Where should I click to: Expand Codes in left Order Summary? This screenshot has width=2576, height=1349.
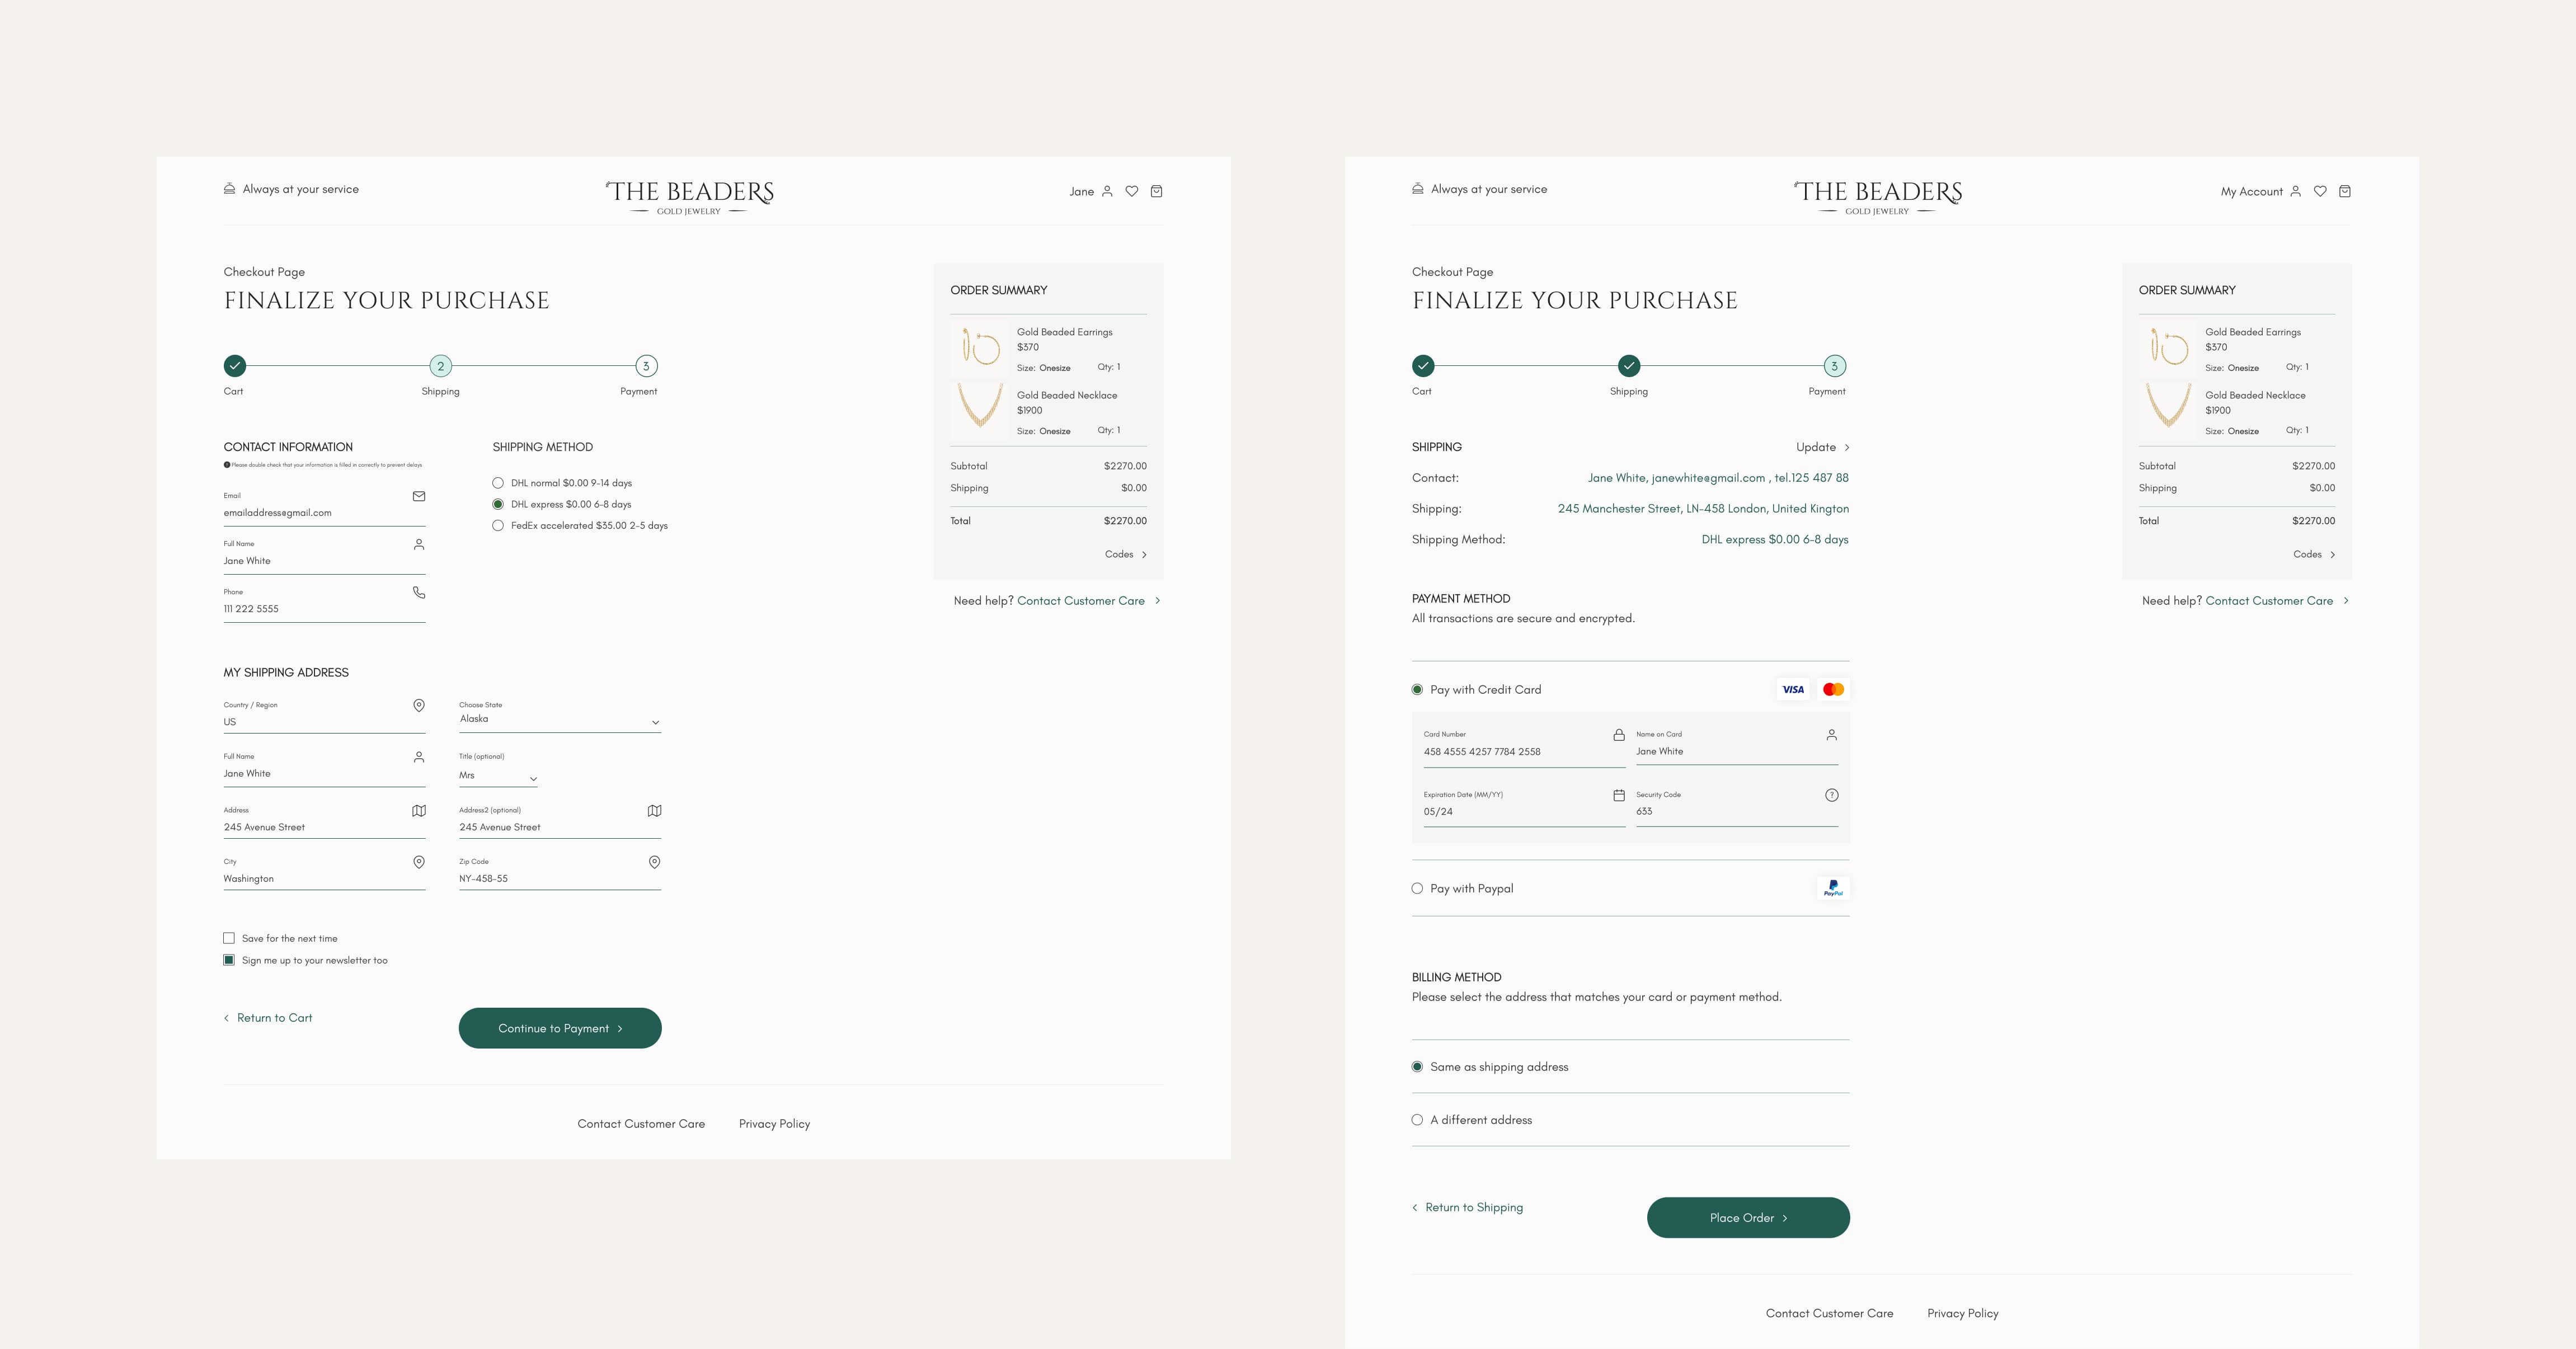(x=1126, y=554)
